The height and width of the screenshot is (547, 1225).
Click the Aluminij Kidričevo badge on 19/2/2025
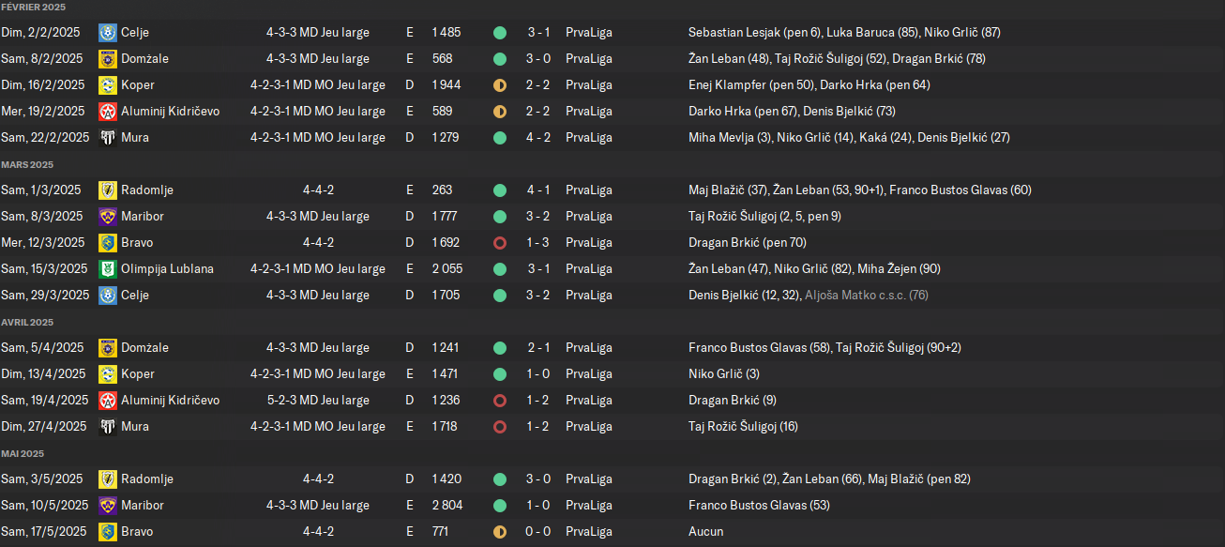(108, 111)
